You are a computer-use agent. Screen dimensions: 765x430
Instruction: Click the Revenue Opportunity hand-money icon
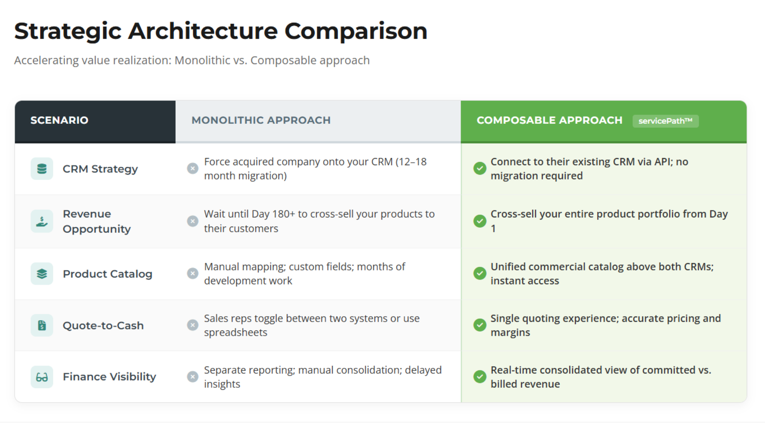(x=42, y=221)
